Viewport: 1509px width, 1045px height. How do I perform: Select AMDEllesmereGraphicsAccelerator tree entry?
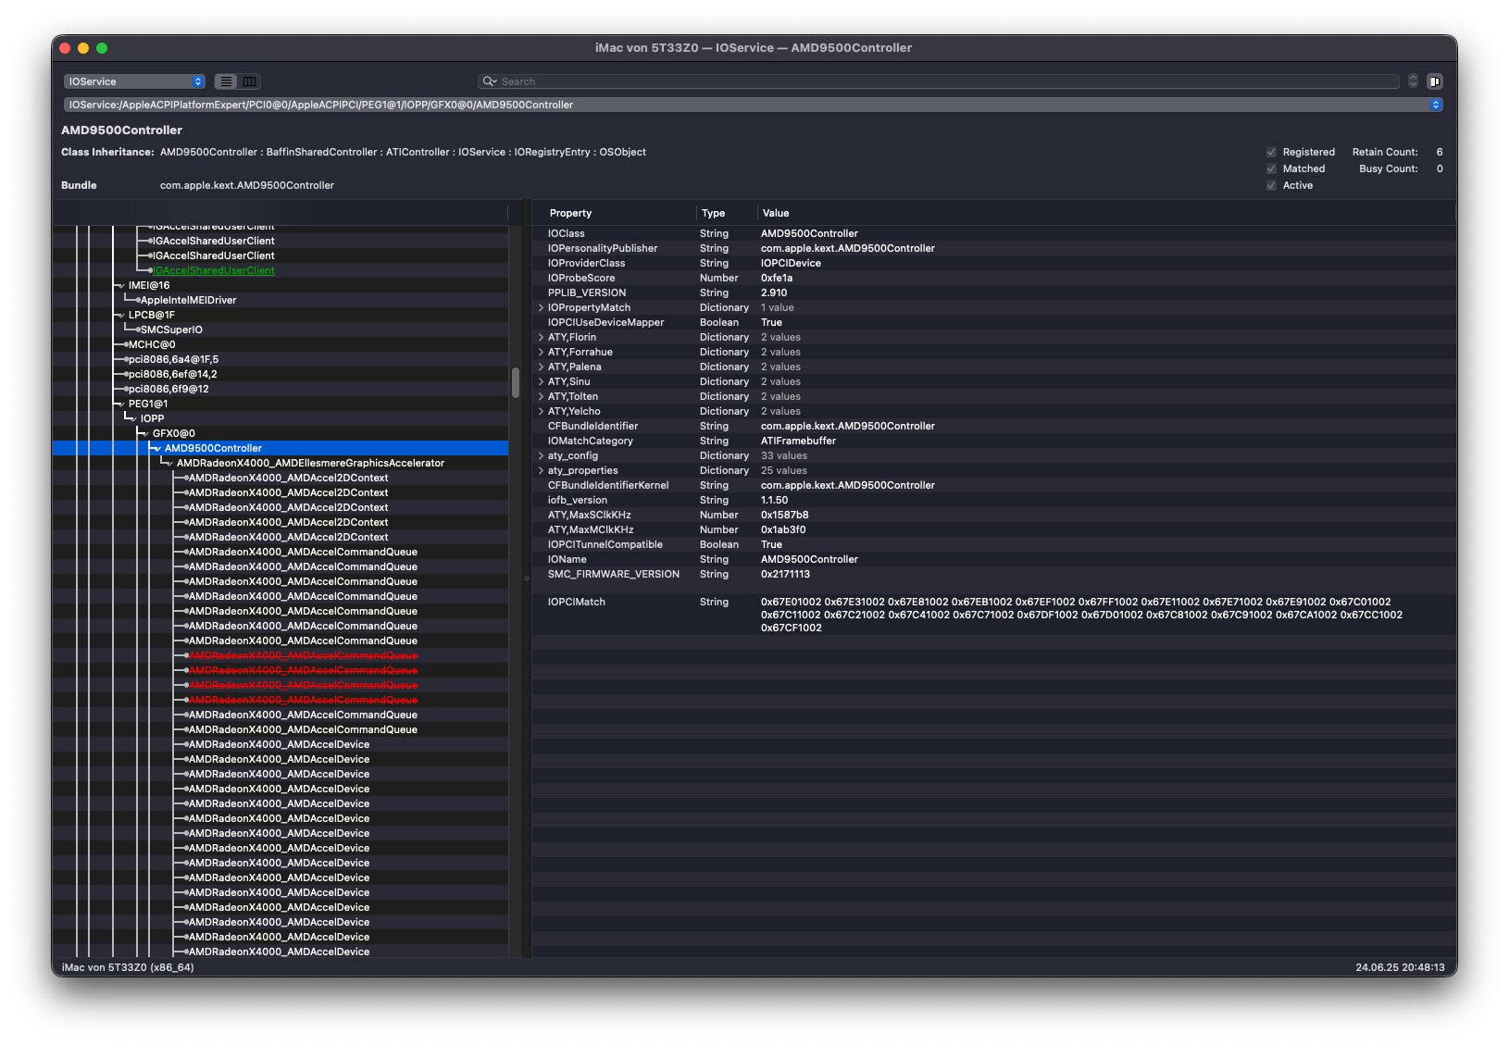(x=310, y=463)
